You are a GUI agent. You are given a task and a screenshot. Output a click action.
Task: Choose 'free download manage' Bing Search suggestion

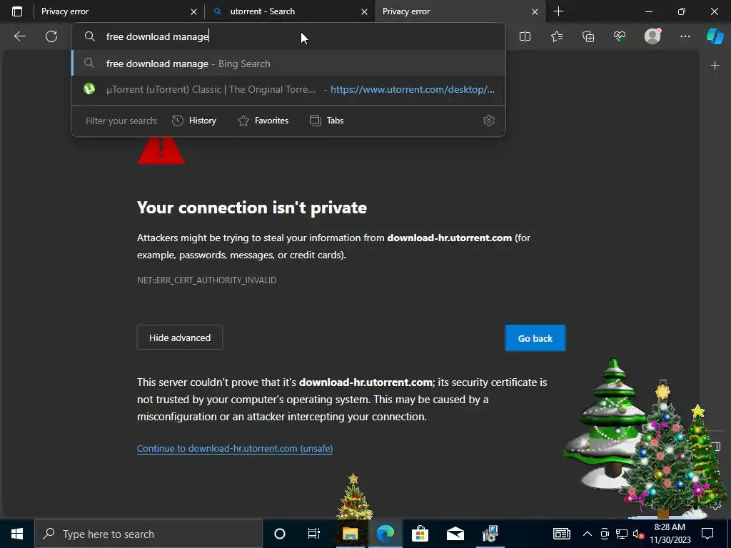click(x=288, y=64)
